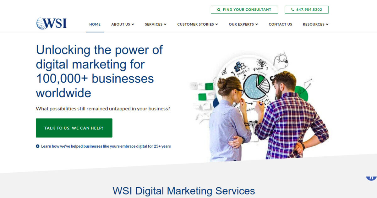Click the hero image of two people
This screenshot has height=198, width=377.
pos(259,107)
